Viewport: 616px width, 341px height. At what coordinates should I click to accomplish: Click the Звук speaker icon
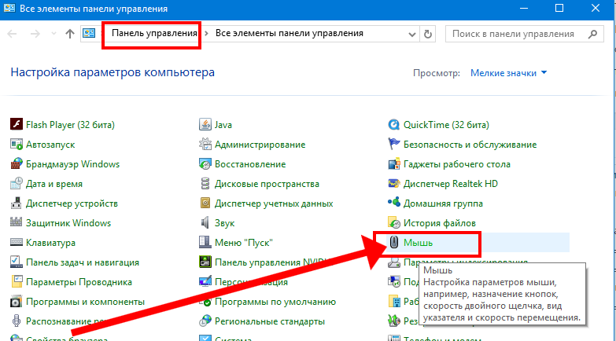point(205,223)
